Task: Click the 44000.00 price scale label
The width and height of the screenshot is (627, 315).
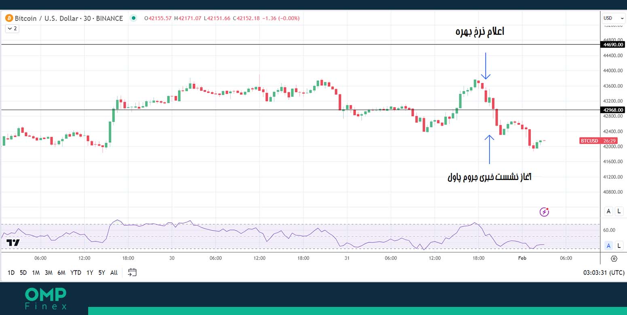Action: 613,71
